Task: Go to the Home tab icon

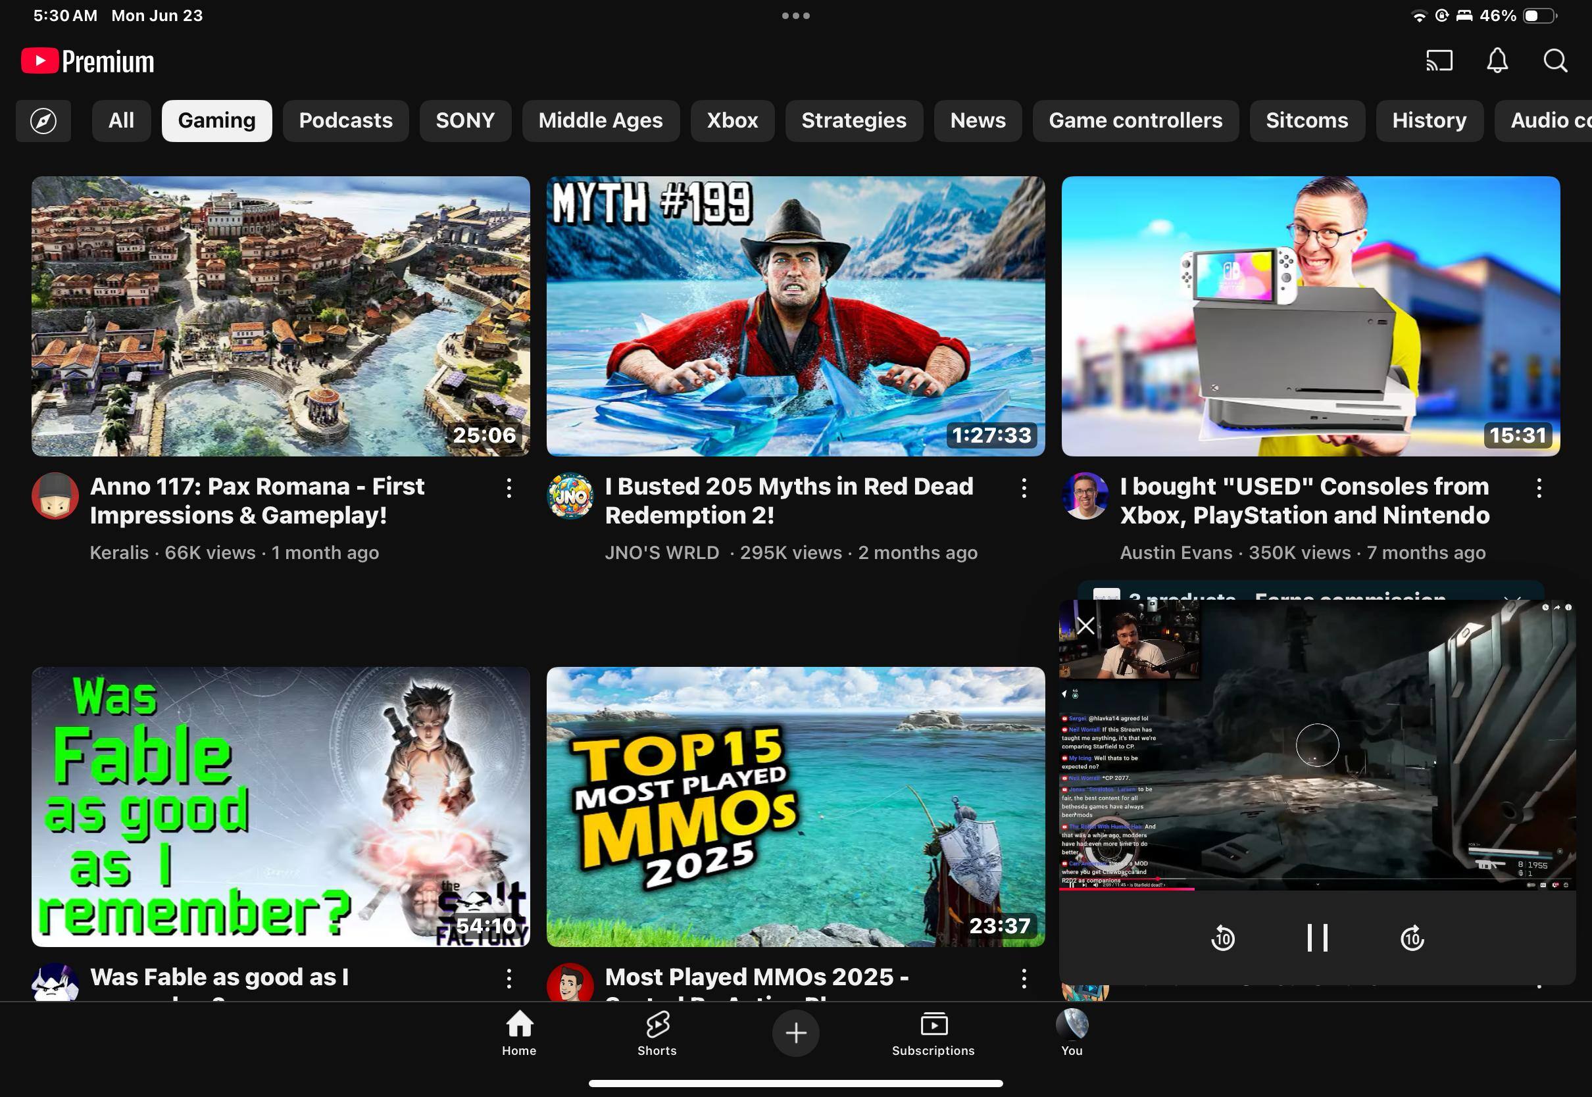Action: (x=519, y=1025)
